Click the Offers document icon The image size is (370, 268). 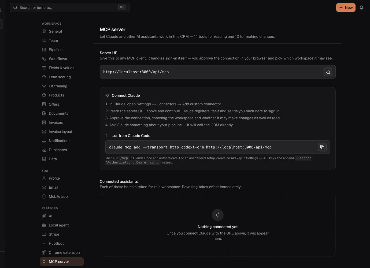(x=44, y=104)
